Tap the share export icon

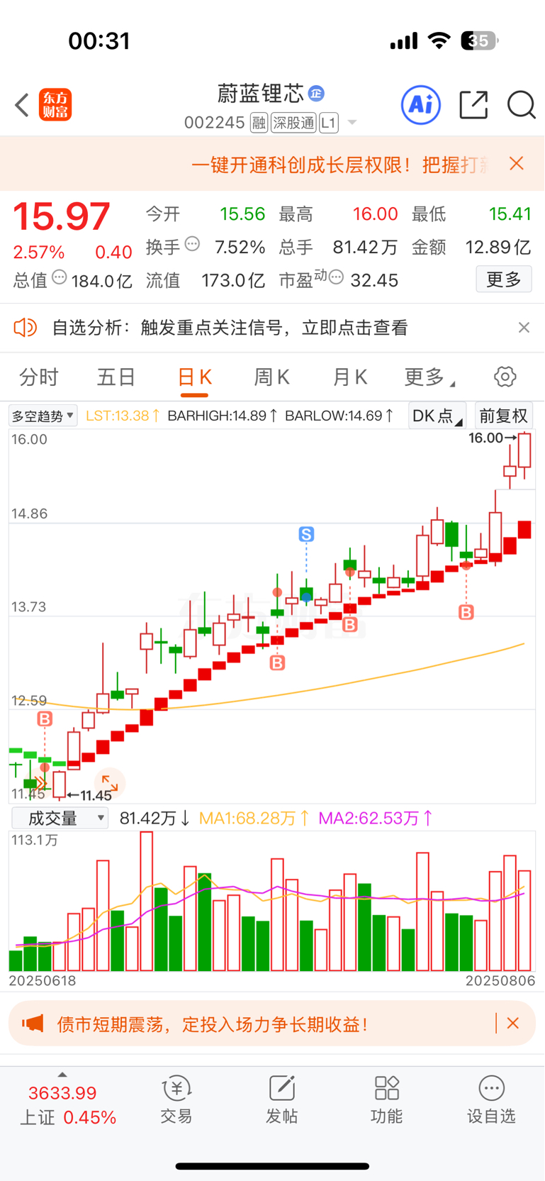click(x=473, y=105)
